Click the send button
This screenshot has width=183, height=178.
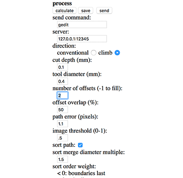(104, 11)
